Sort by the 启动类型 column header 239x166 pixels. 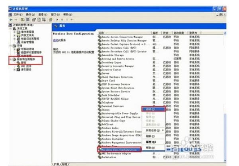(x=180, y=33)
